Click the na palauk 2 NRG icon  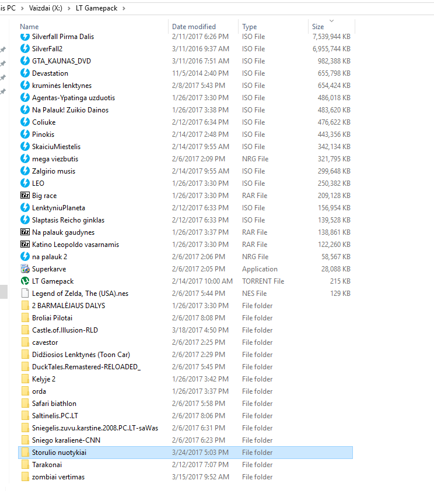point(25,256)
